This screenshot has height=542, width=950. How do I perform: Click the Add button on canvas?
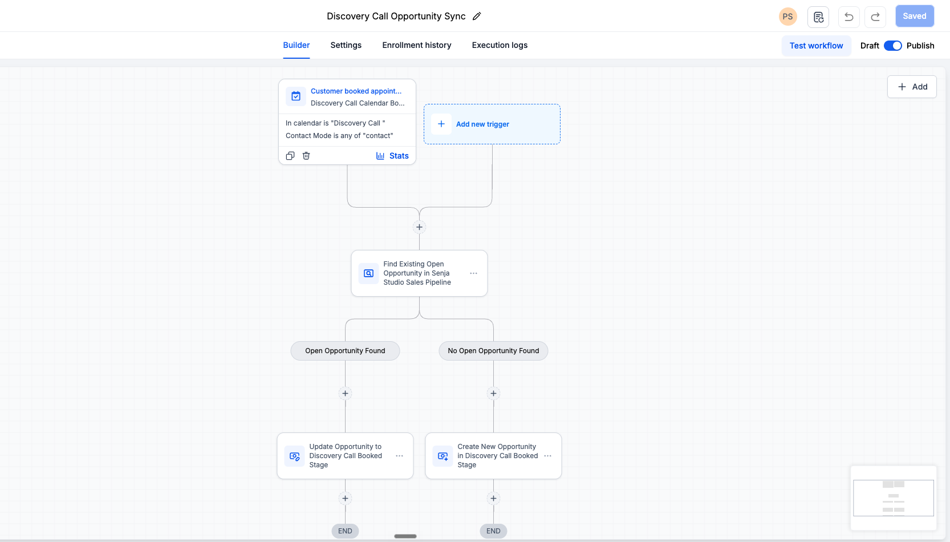click(912, 87)
